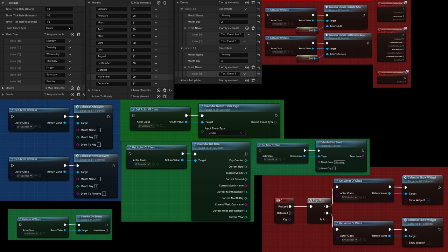This screenshot has height=252, width=448.
Task: Select Calendar Update List Add Actor node title
Action: [345, 7]
